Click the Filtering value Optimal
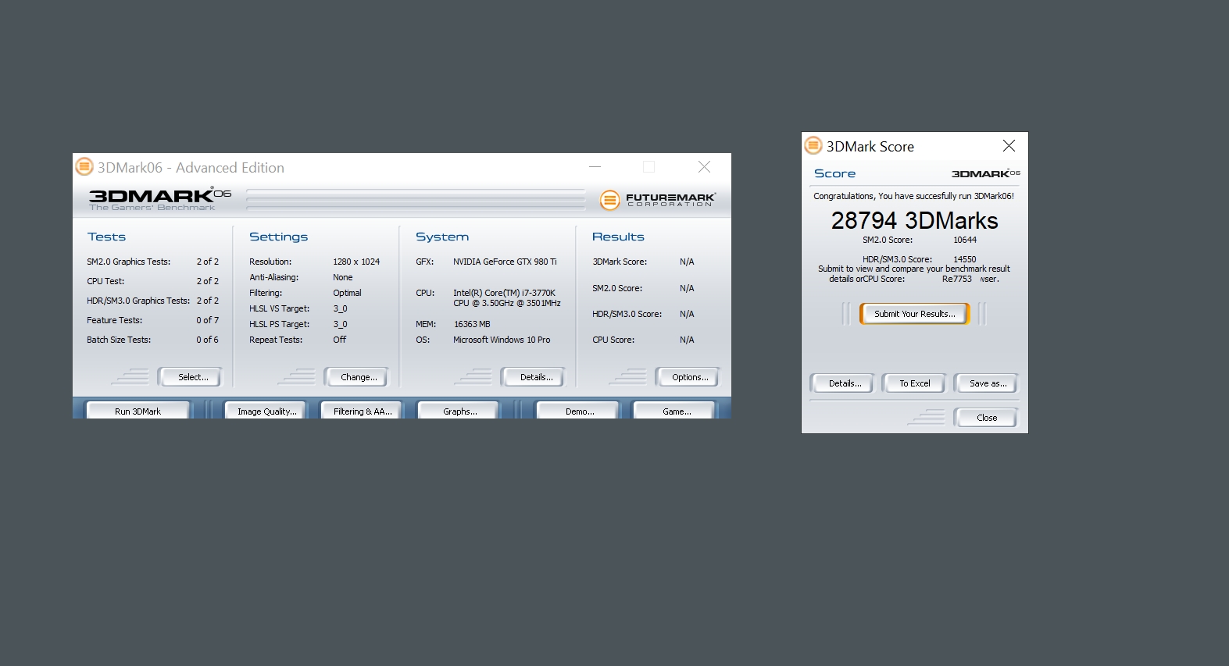This screenshot has width=1229, height=666. point(347,293)
